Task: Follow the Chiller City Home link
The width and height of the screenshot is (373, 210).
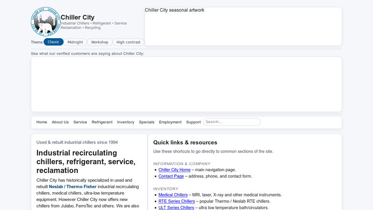Action: pyautogui.click(x=174, y=170)
